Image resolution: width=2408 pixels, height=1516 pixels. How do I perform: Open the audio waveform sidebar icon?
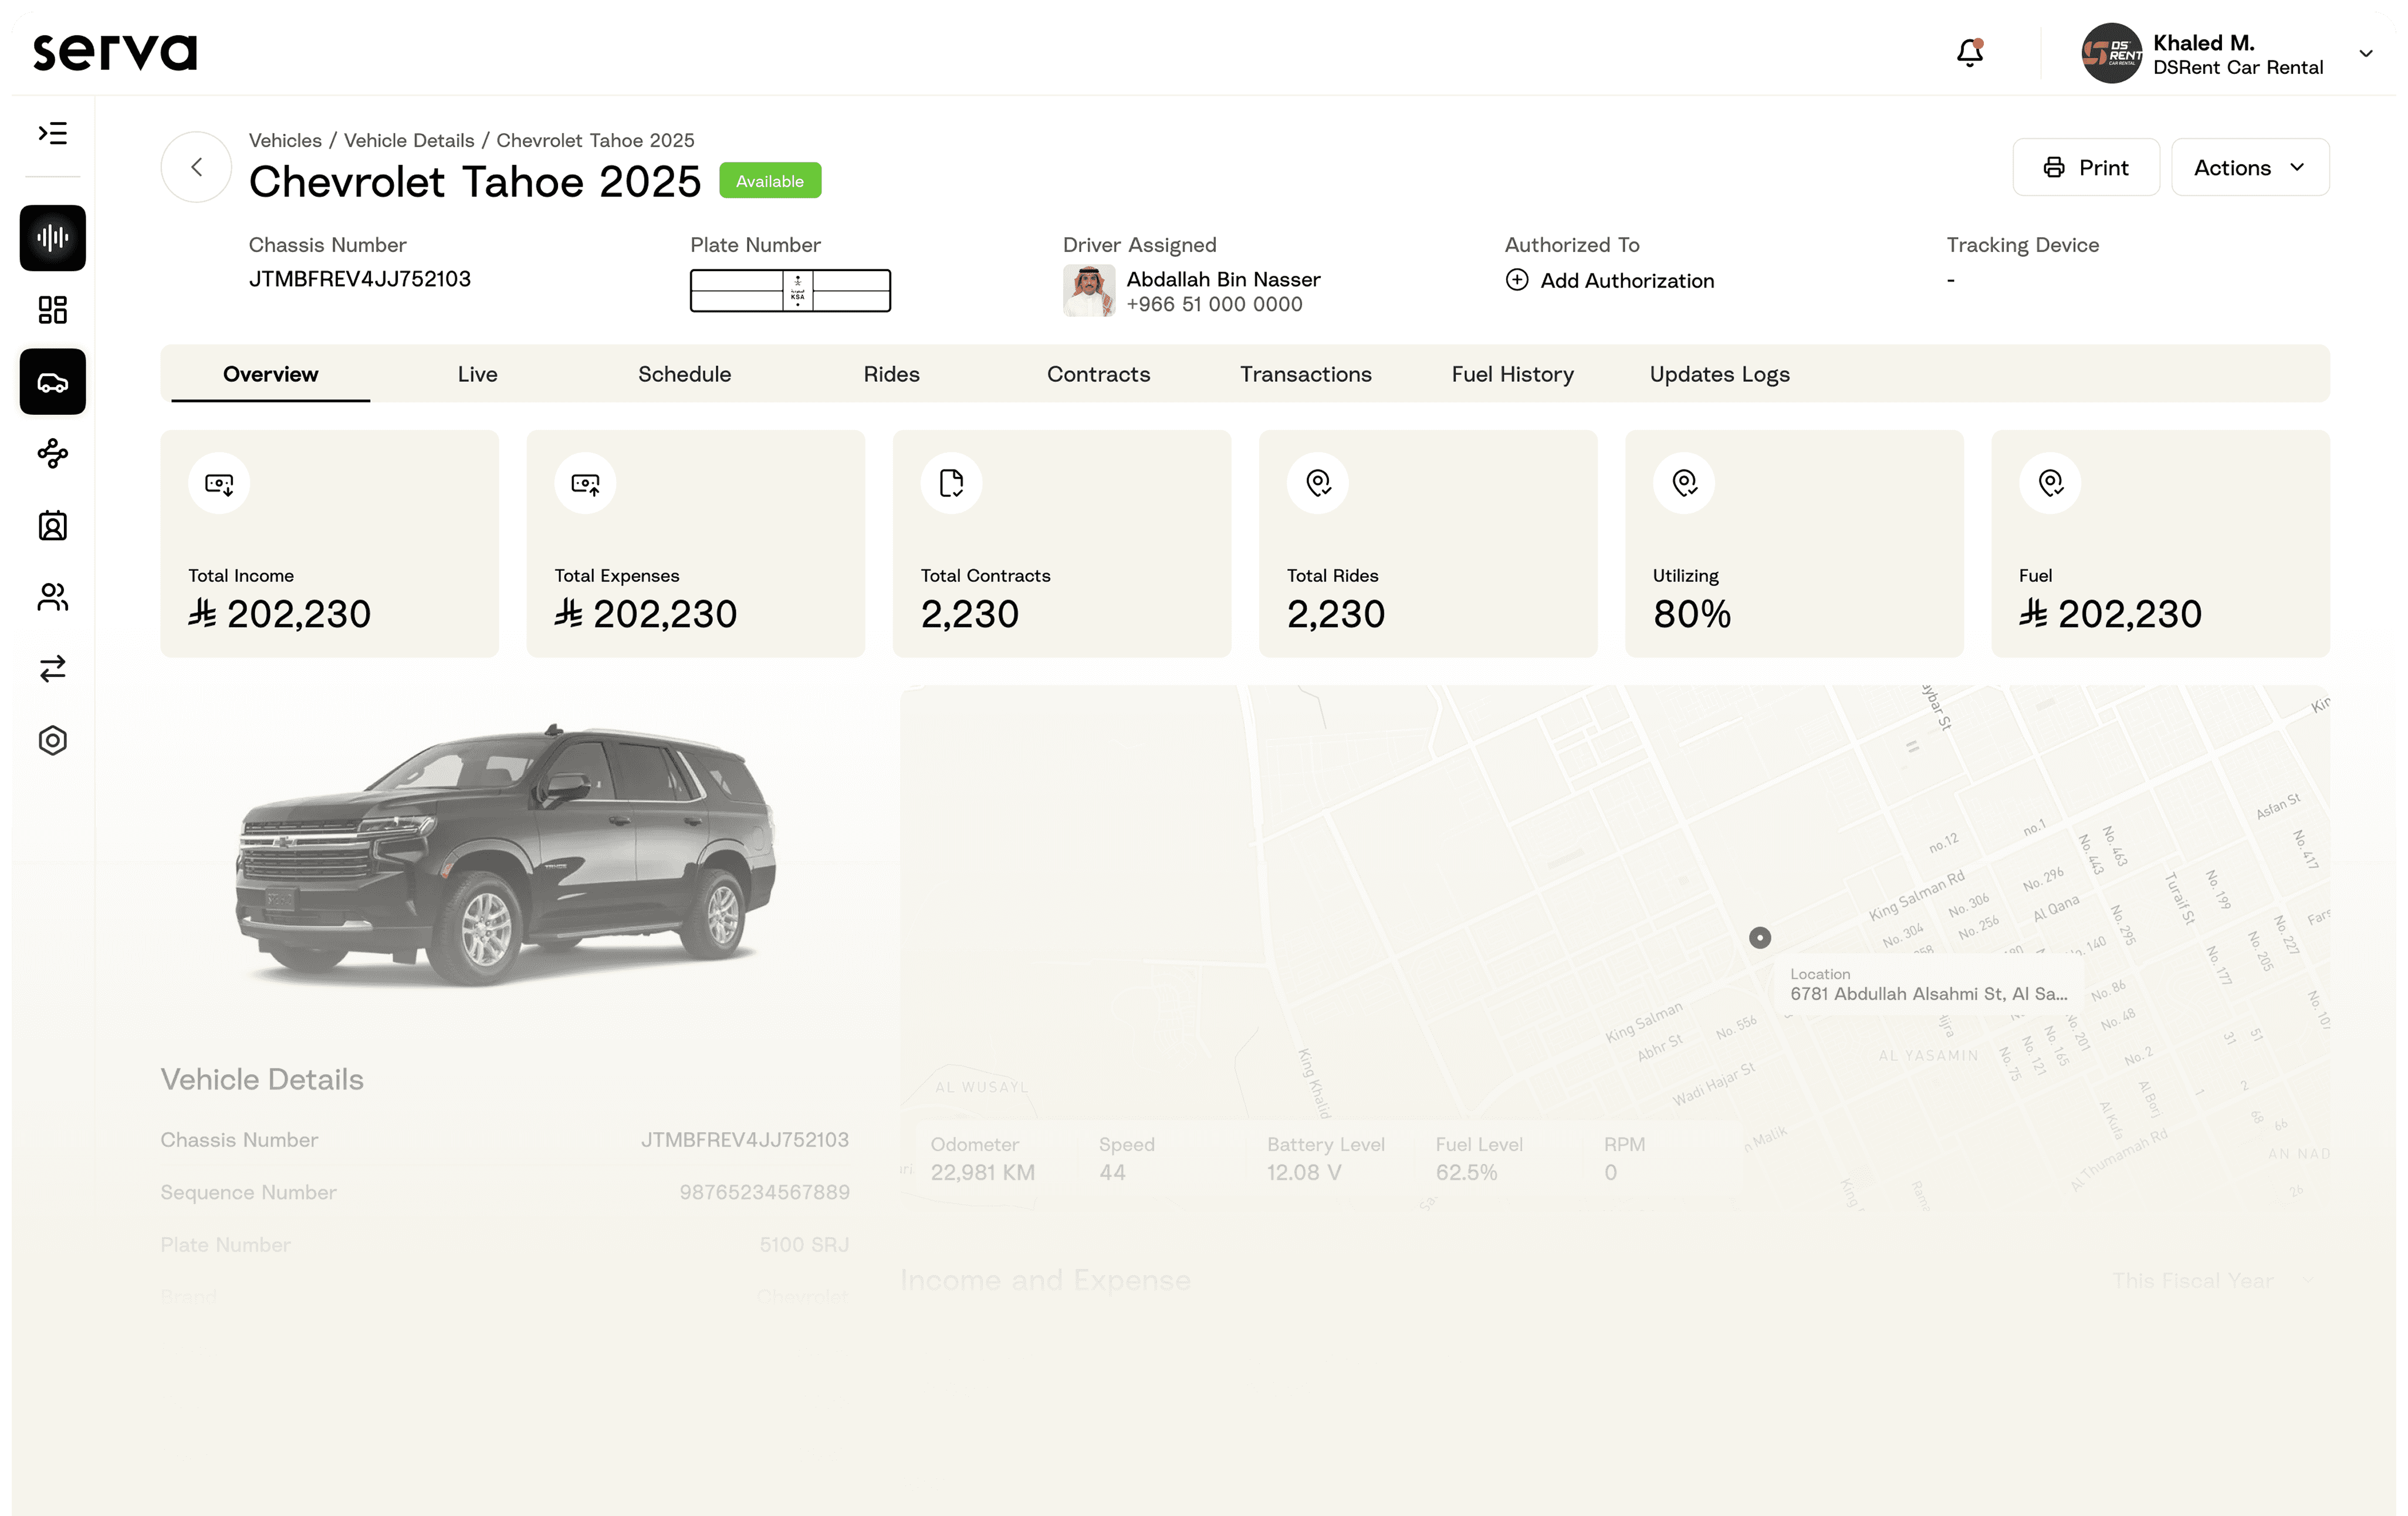click(52, 238)
